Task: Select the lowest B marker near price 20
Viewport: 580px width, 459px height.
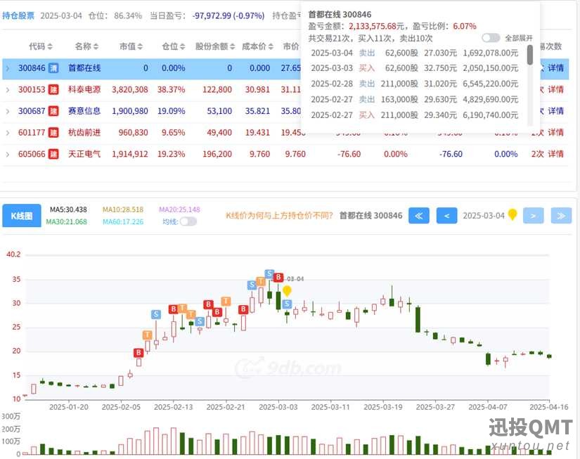Action: coord(138,352)
